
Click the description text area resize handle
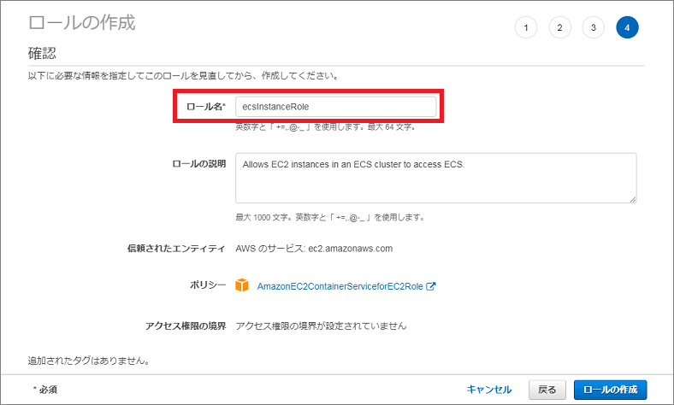[633, 199]
